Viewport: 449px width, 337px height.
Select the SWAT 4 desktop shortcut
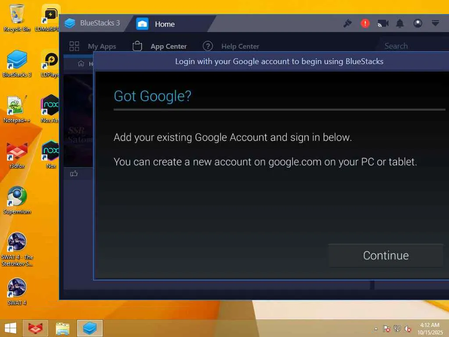pyautogui.click(x=17, y=292)
